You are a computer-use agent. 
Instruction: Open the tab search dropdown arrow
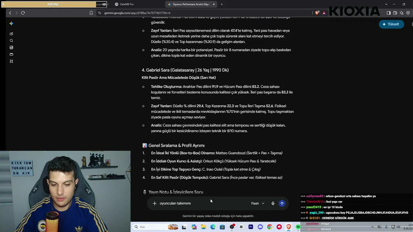386,4
